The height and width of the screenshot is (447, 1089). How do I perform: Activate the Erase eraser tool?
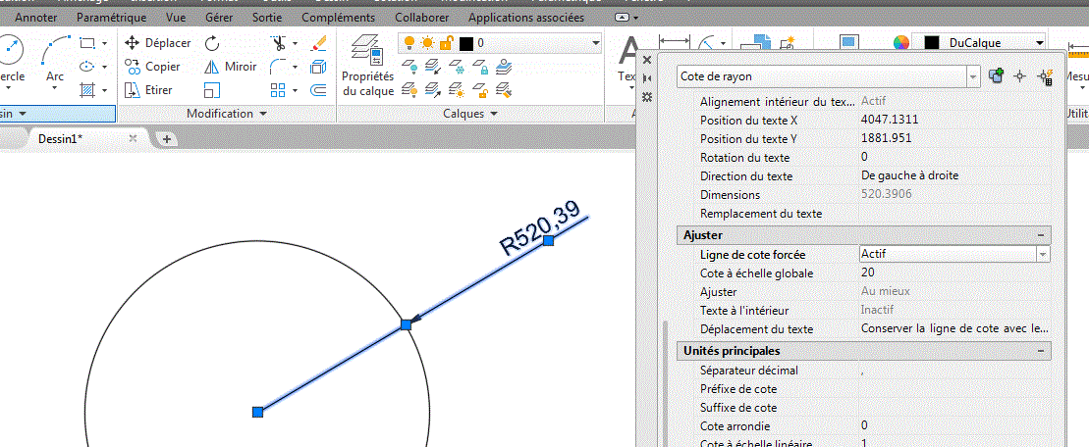[x=318, y=43]
